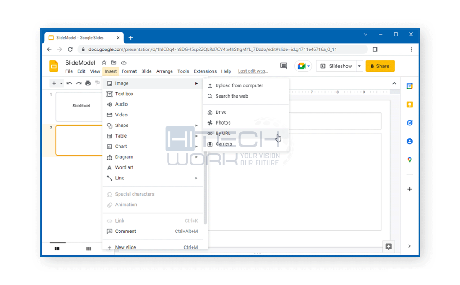Viewport: 460px width, 285px height.
Task: Open Google Calendar side panel
Action: (410, 86)
